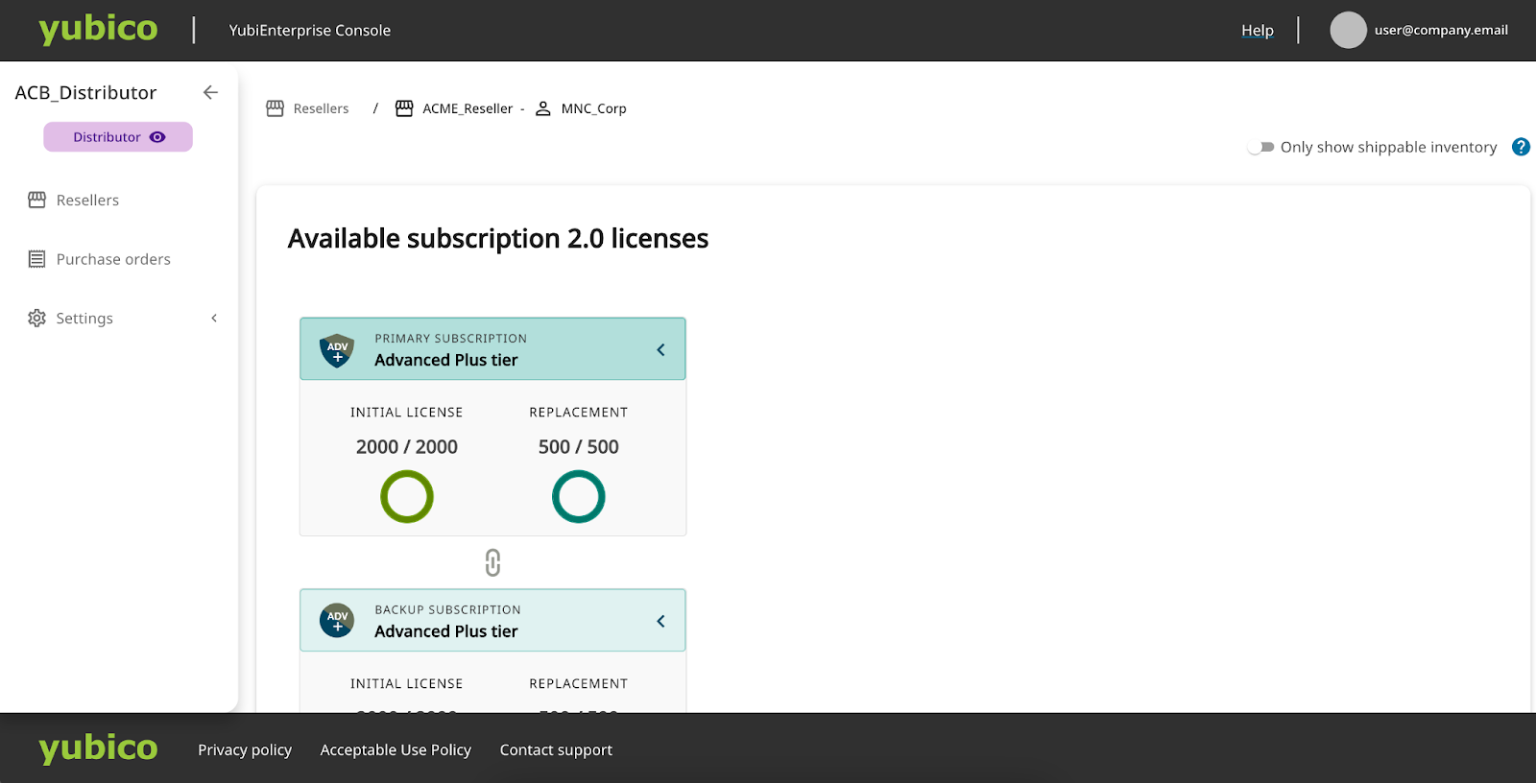Open Purchase orders in the sidebar
1536x783 pixels.
(113, 259)
